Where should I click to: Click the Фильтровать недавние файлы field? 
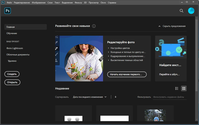[169, 97]
